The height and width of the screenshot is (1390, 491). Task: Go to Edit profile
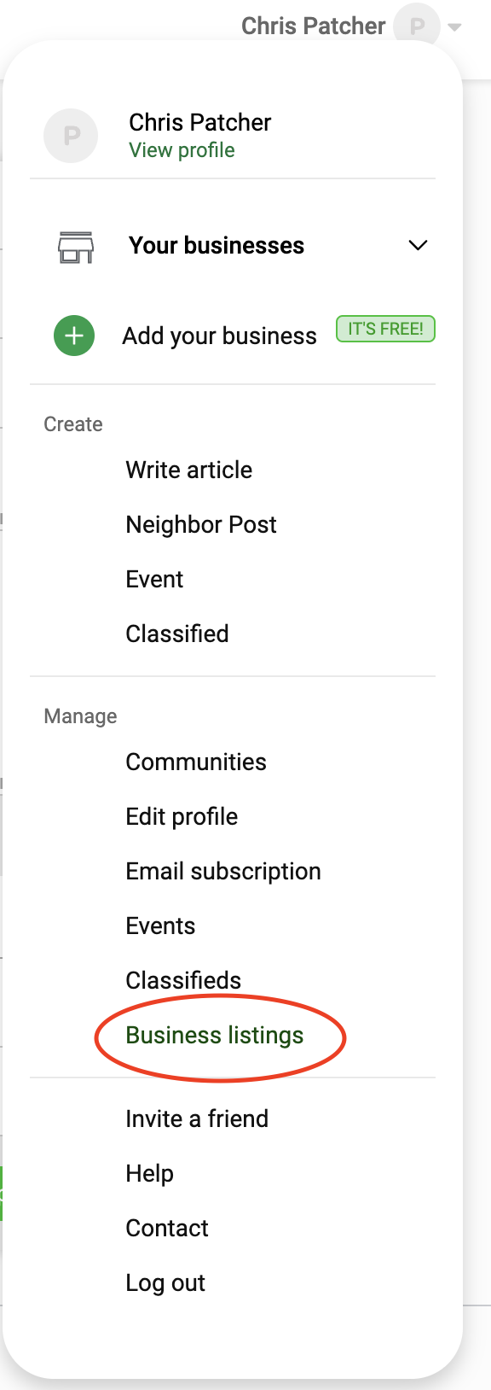pos(182,816)
